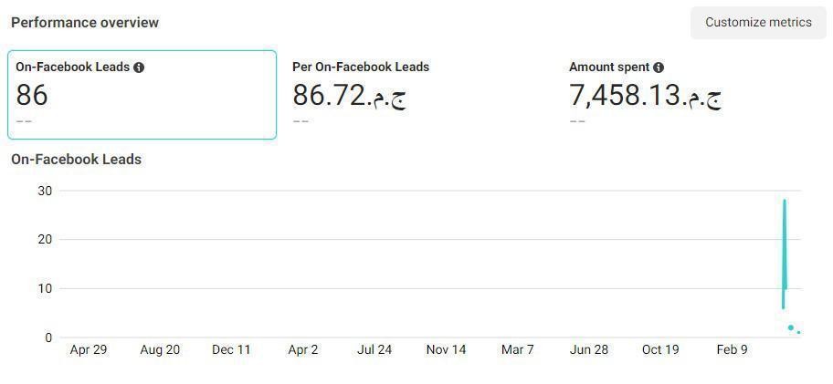Click the Jun 28 date axis label

[x=588, y=349]
